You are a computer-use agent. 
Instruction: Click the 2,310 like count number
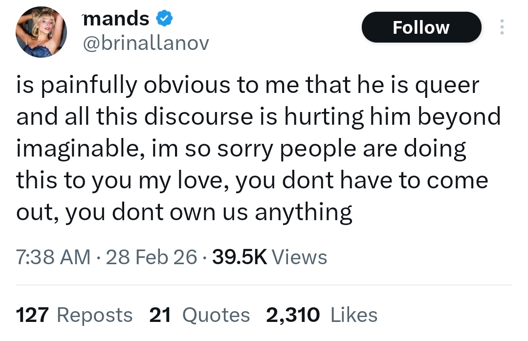[x=293, y=315]
